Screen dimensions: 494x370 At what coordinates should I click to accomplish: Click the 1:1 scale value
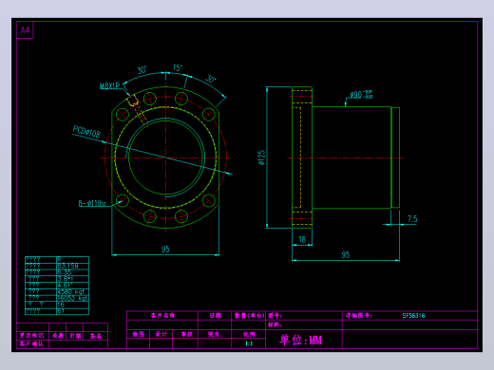(249, 343)
